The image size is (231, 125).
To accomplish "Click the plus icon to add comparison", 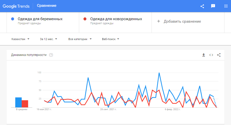I will (x=159, y=21).
